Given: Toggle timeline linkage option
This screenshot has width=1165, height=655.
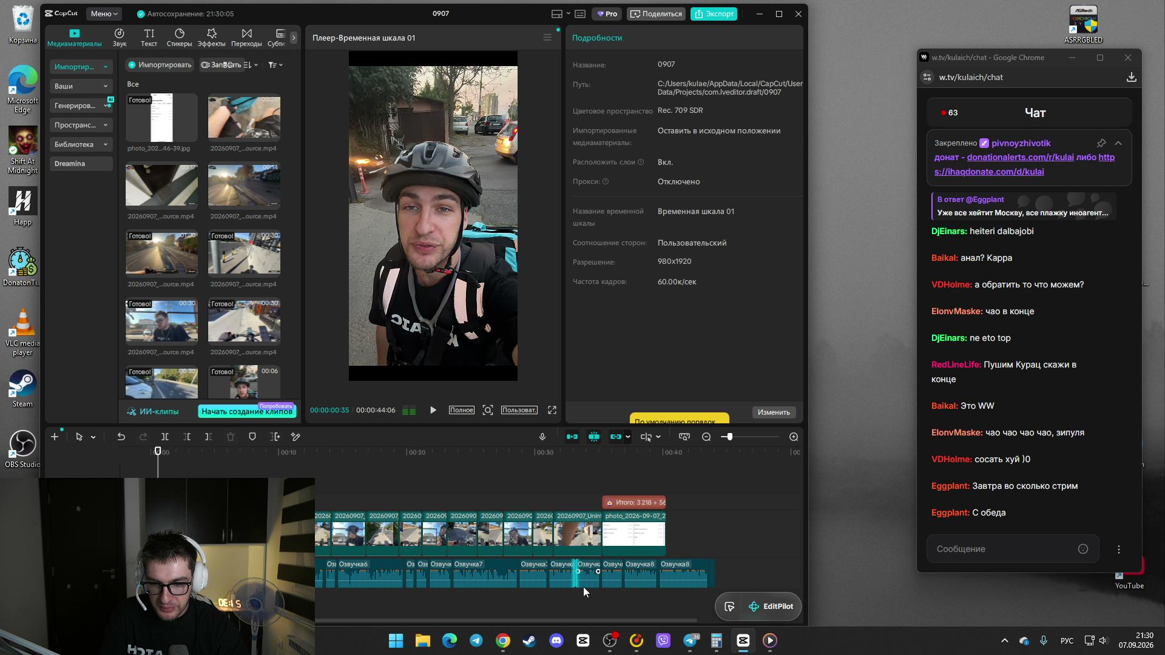Looking at the screenshot, I should [616, 437].
